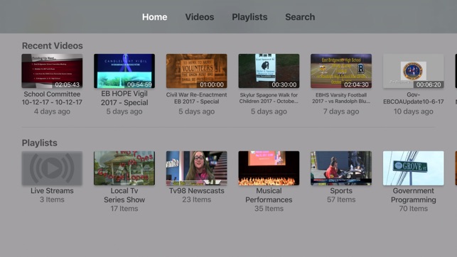Click the 'Gov-EBCOAUpdate10-6-17' title text
The image size is (457, 257).
click(x=413, y=98)
